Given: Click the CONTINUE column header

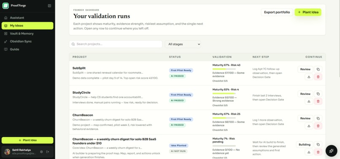Looking at the screenshot, I should pos(314,57).
